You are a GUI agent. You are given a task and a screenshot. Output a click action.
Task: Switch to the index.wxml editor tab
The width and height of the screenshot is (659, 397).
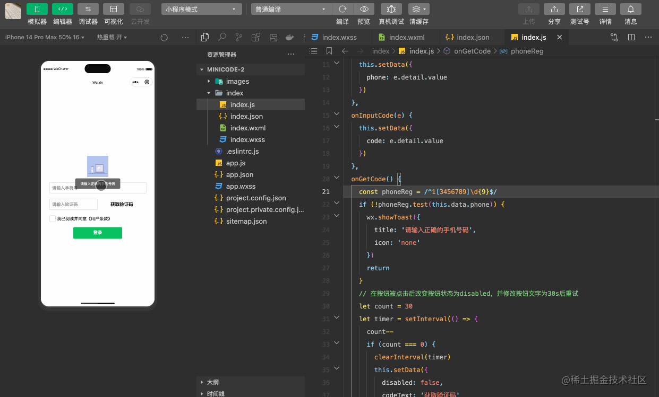pos(406,37)
